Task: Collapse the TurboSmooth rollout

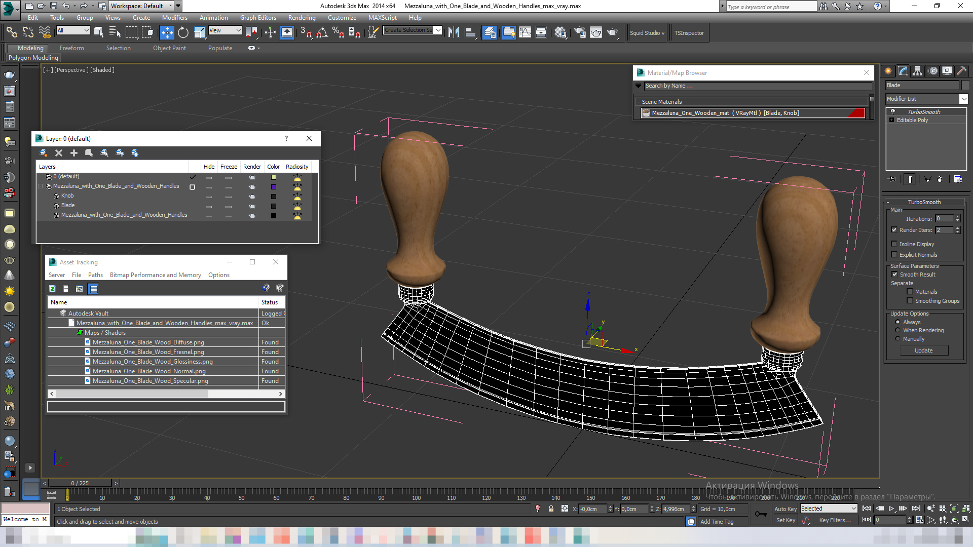Action: tap(924, 202)
